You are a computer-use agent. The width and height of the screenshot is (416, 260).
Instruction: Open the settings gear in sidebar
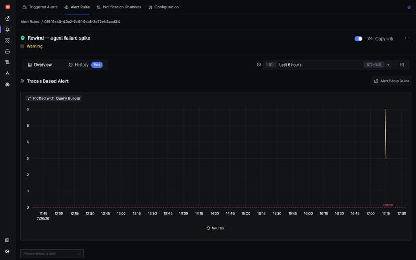tap(7, 251)
